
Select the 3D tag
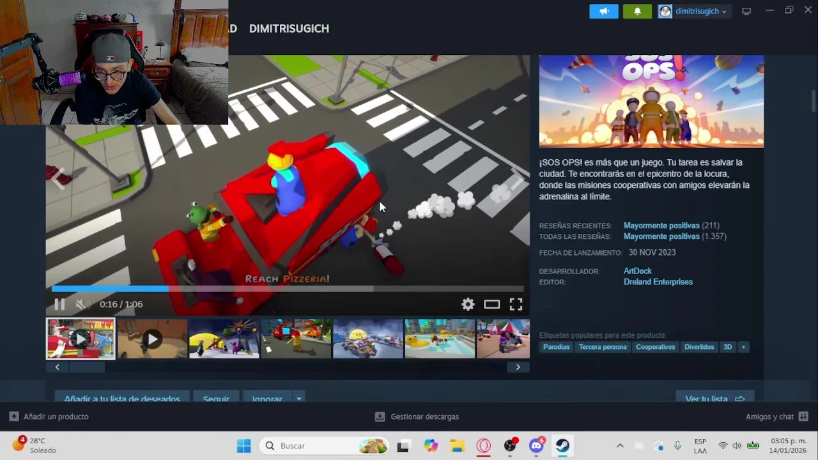click(728, 347)
